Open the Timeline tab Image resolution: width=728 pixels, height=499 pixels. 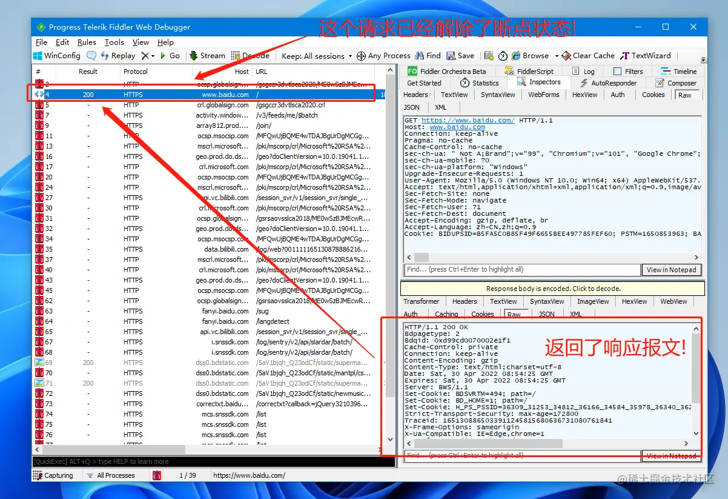(679, 72)
